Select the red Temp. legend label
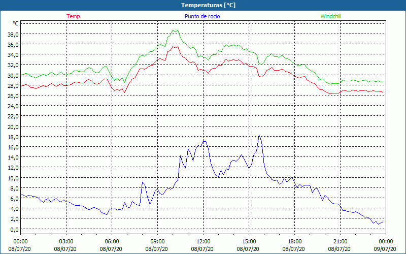Image resolution: width=406 pixels, height=254 pixels. point(74,16)
